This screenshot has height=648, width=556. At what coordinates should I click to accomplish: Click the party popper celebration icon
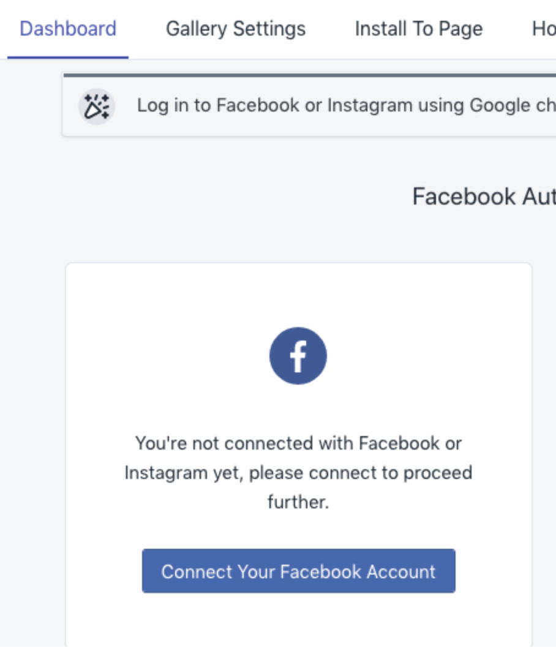tap(97, 106)
